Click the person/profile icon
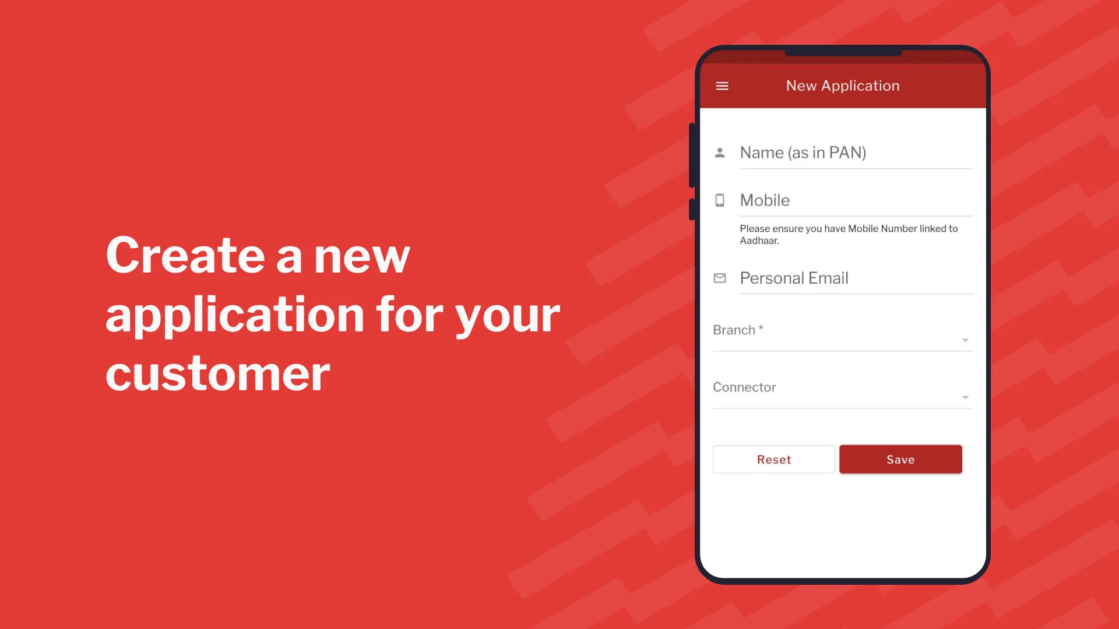1119x629 pixels. [719, 153]
